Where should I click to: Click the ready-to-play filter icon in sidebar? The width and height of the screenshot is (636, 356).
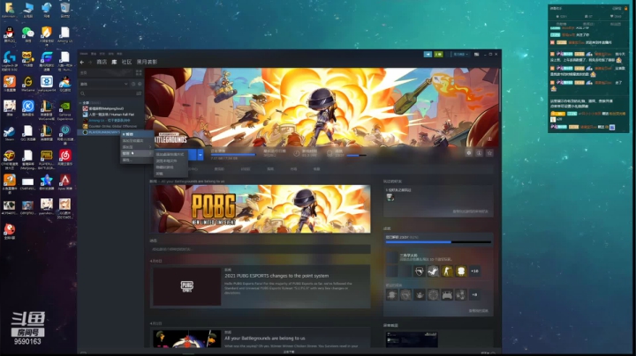(140, 84)
